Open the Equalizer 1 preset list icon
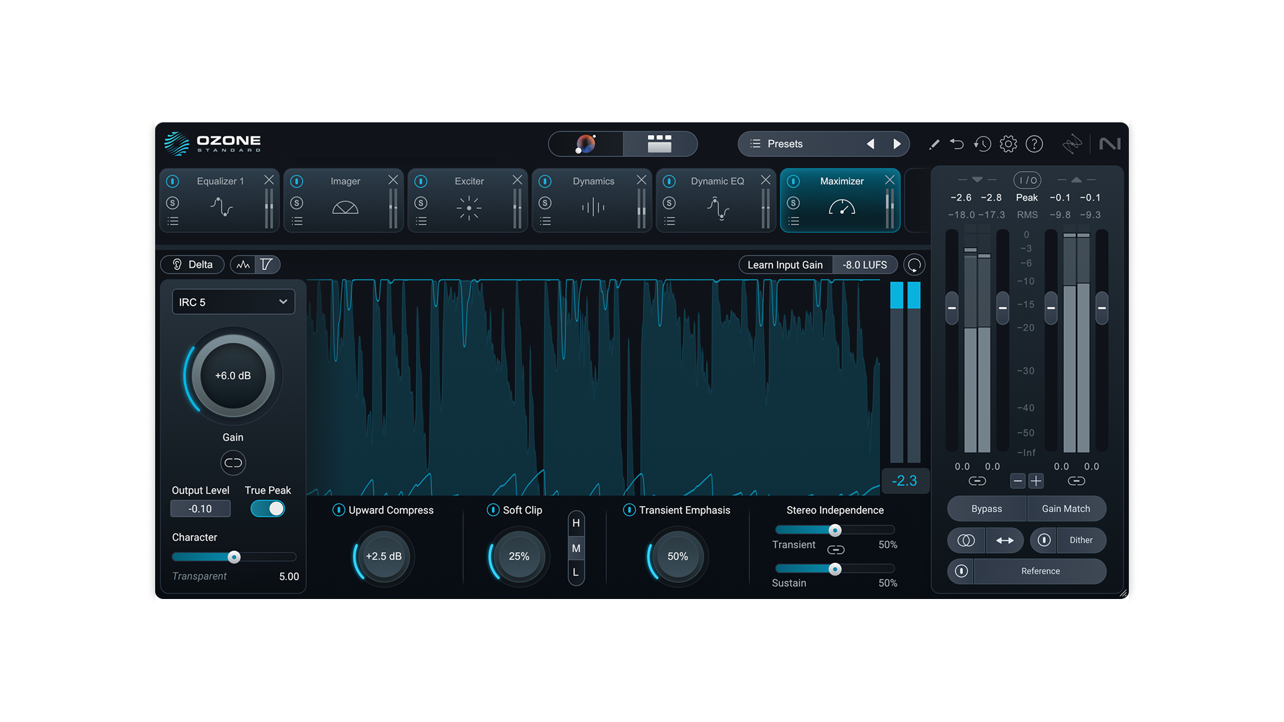 click(x=173, y=221)
